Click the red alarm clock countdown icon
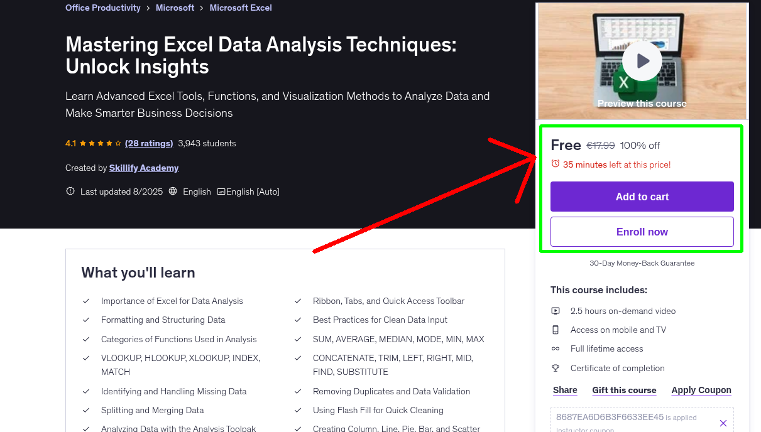The image size is (761, 432). (x=555, y=163)
